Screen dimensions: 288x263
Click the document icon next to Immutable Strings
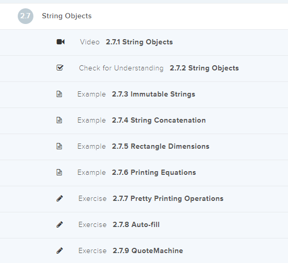[x=59, y=94]
